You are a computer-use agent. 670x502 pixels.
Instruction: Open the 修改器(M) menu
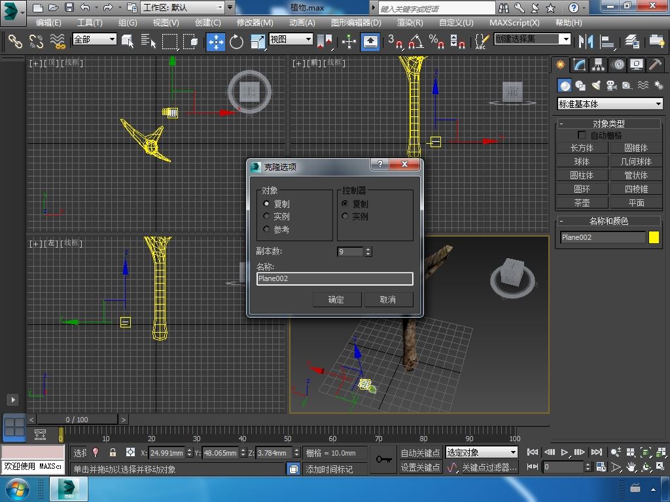click(255, 22)
